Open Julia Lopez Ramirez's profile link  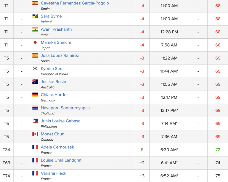pyautogui.click(x=60, y=55)
